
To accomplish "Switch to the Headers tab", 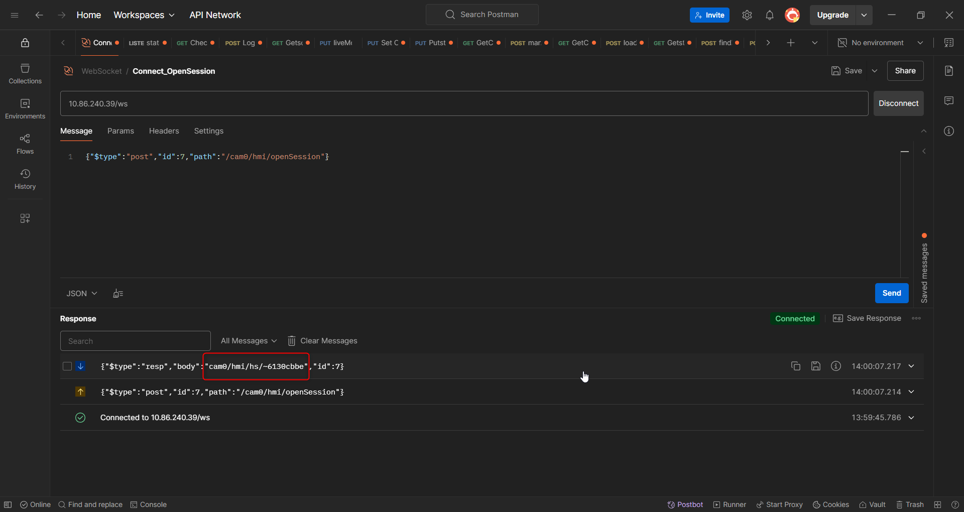I will [x=164, y=131].
